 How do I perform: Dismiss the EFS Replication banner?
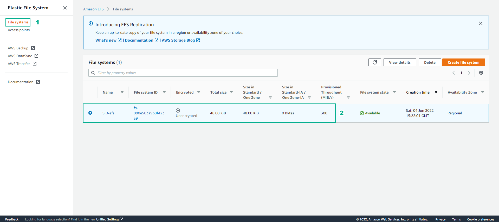(481, 23)
